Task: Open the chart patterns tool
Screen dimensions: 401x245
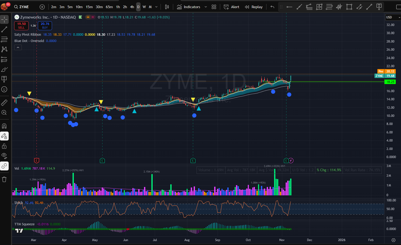Action: point(4,49)
